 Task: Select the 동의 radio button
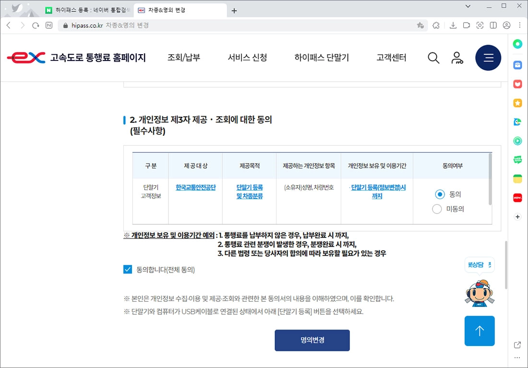[440, 194]
